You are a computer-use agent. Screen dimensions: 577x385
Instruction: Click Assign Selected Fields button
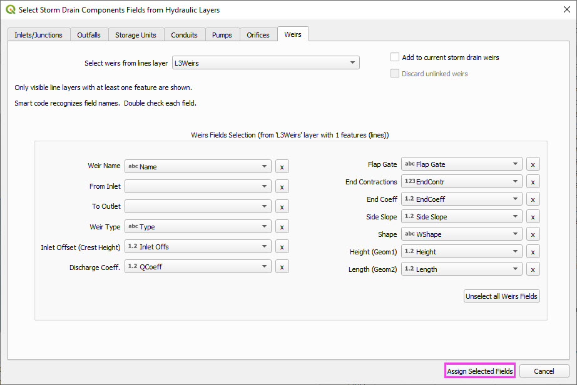click(480, 371)
